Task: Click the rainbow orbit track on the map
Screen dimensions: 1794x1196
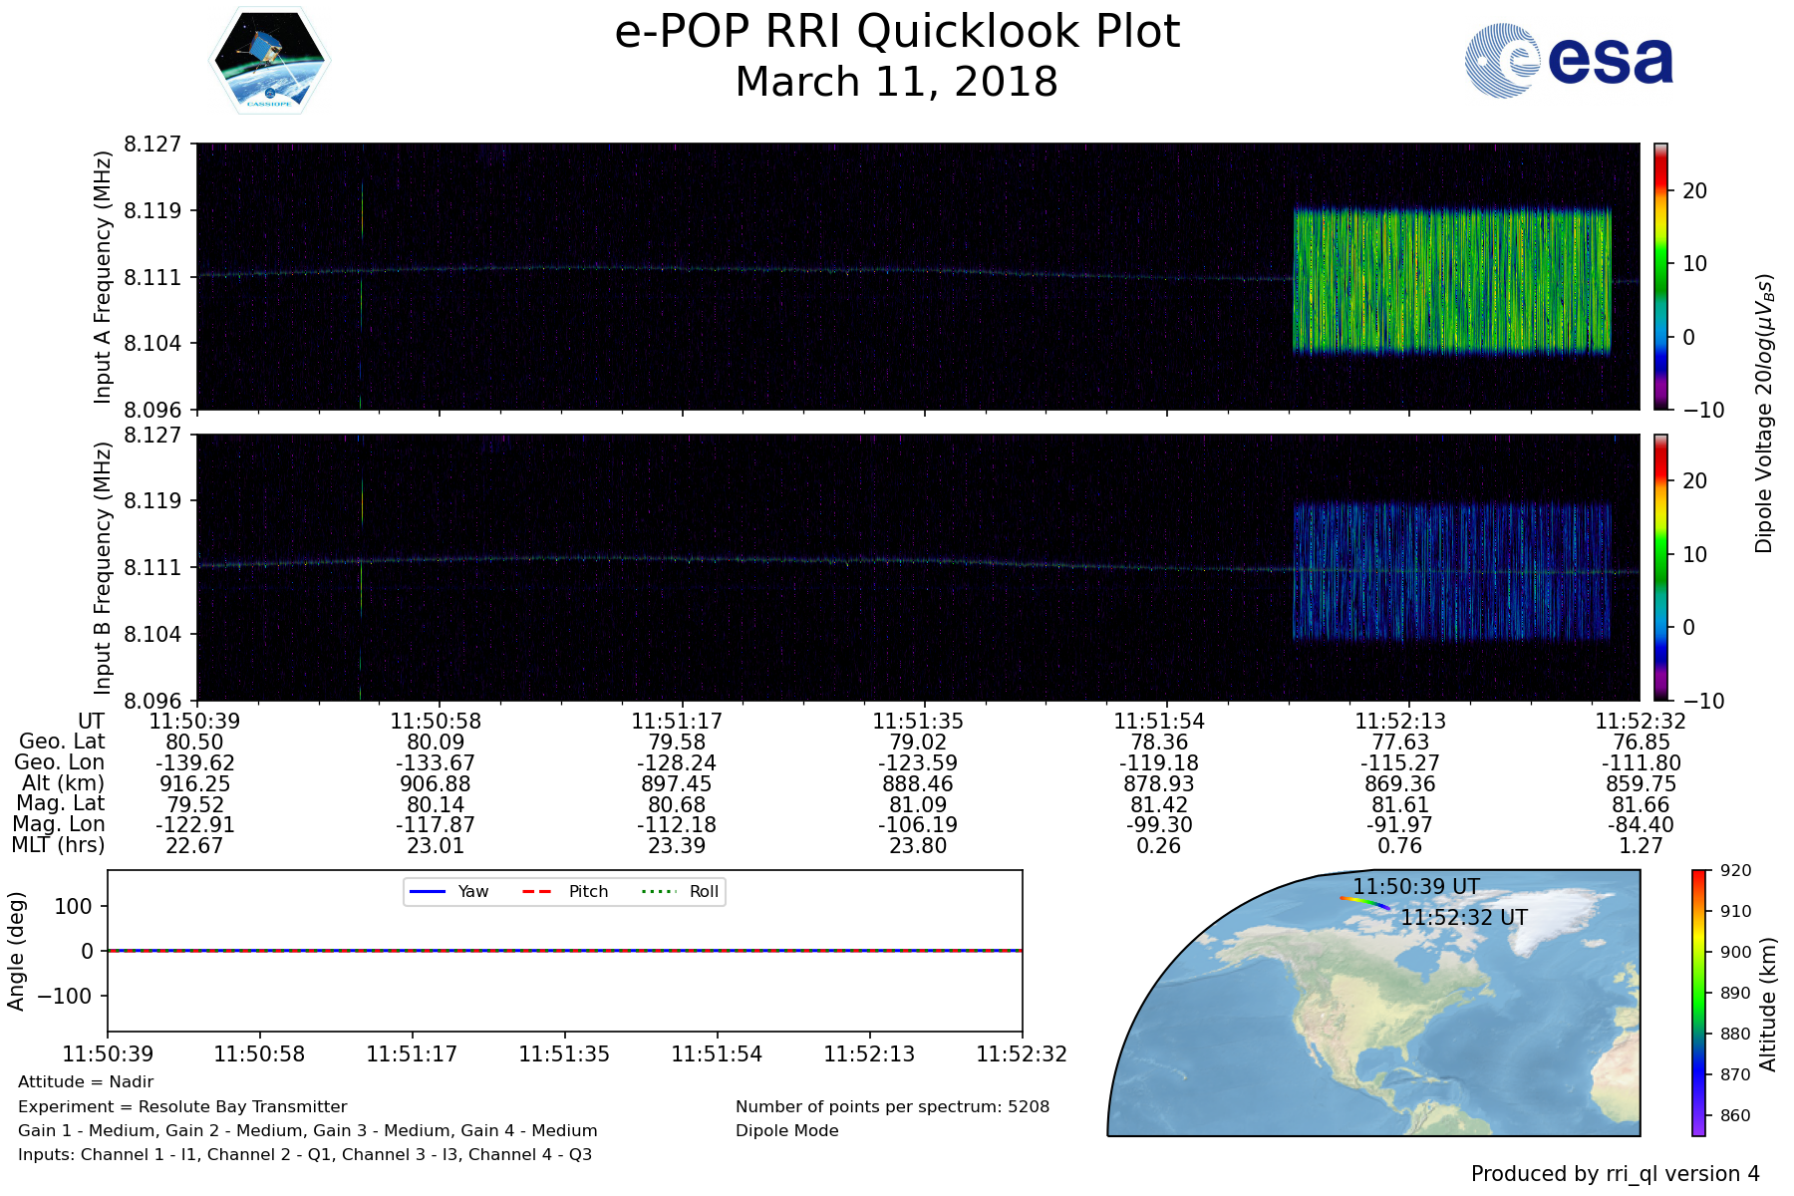Action: [1365, 901]
